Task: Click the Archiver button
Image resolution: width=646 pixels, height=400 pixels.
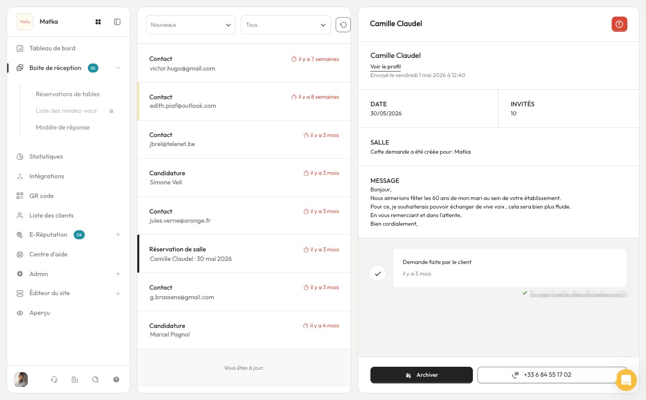Action: (421, 375)
